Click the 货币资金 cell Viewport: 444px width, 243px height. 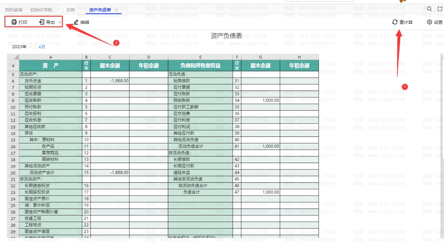click(x=51, y=81)
